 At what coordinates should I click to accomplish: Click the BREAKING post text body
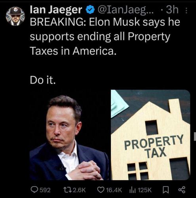tap(105, 36)
